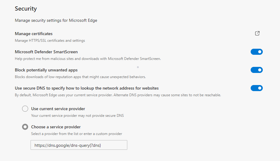
Task: Select Choose a service provider radio button
Action: [25, 127]
